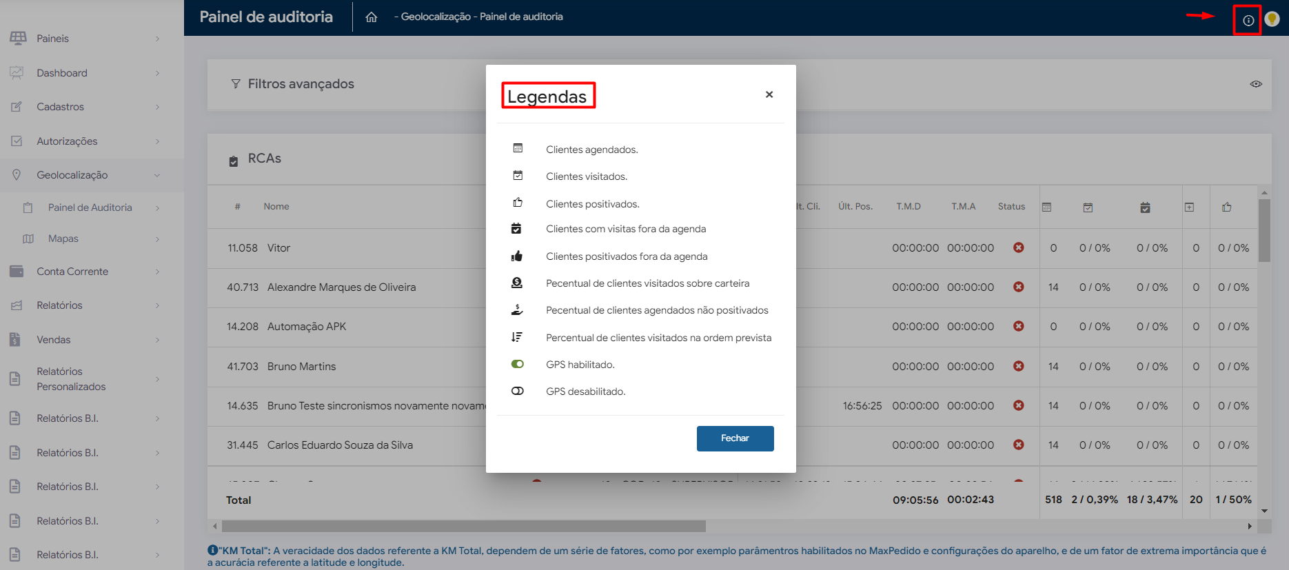The image size is (1289, 570).
Task: Expand the Paineis chevron
Action: click(157, 39)
